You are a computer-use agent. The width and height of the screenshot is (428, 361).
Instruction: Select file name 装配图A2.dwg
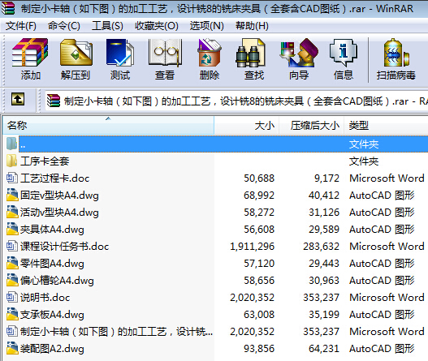pos(52,349)
